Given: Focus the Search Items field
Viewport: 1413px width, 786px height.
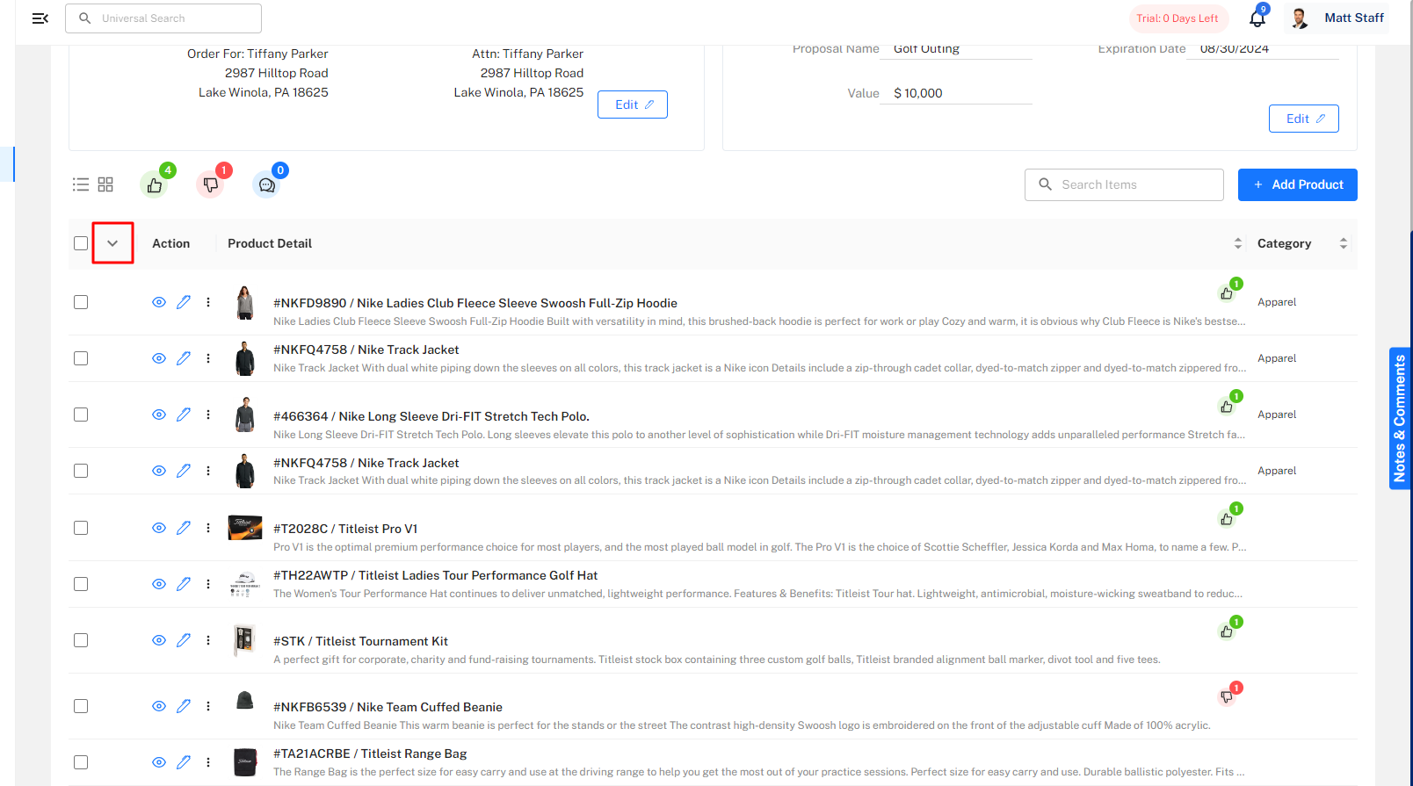Looking at the screenshot, I should 1124,184.
